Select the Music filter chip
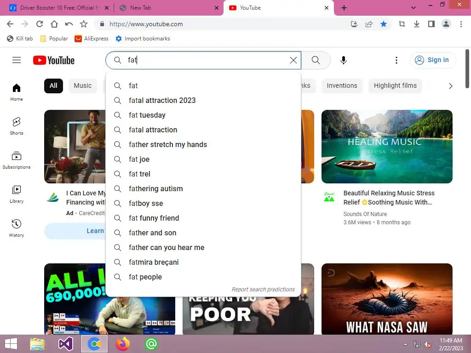This screenshot has width=471, height=353. tap(83, 86)
